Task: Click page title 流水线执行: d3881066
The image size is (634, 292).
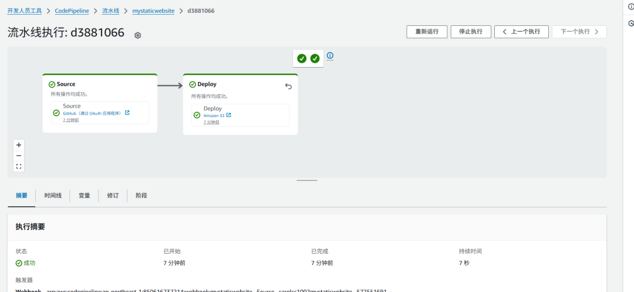Action: (x=66, y=32)
